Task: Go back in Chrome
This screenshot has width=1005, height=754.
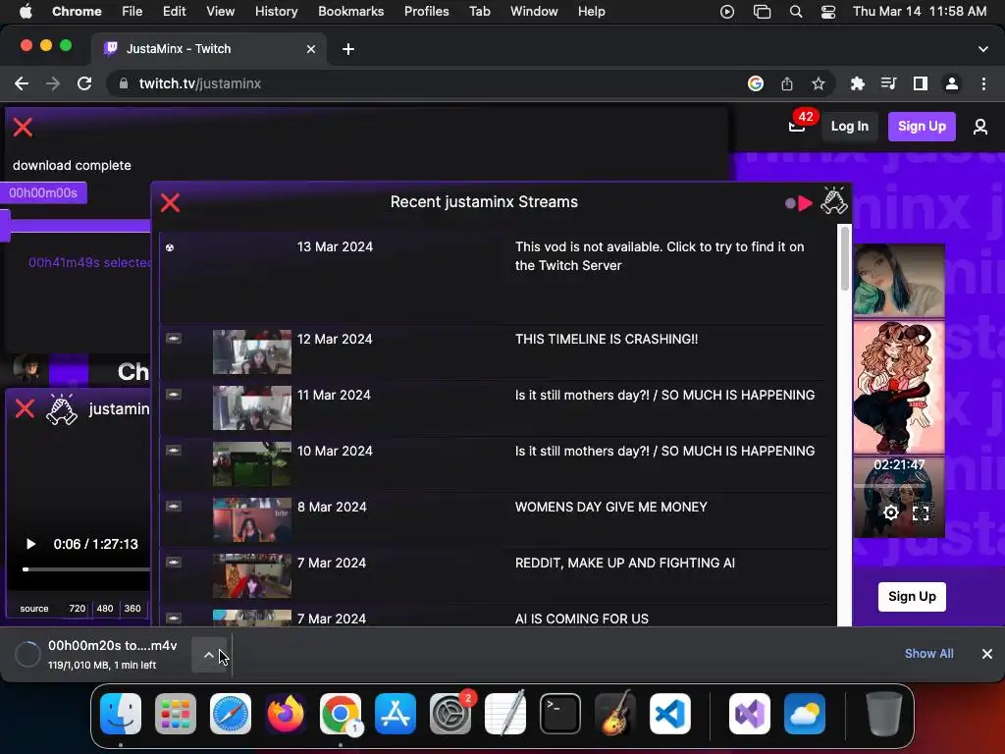Action: tap(22, 83)
